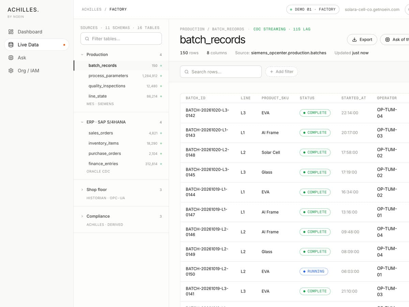Go to Dashboard in sidebar
Screen dimensions: 409x307
[x=36, y=32]
